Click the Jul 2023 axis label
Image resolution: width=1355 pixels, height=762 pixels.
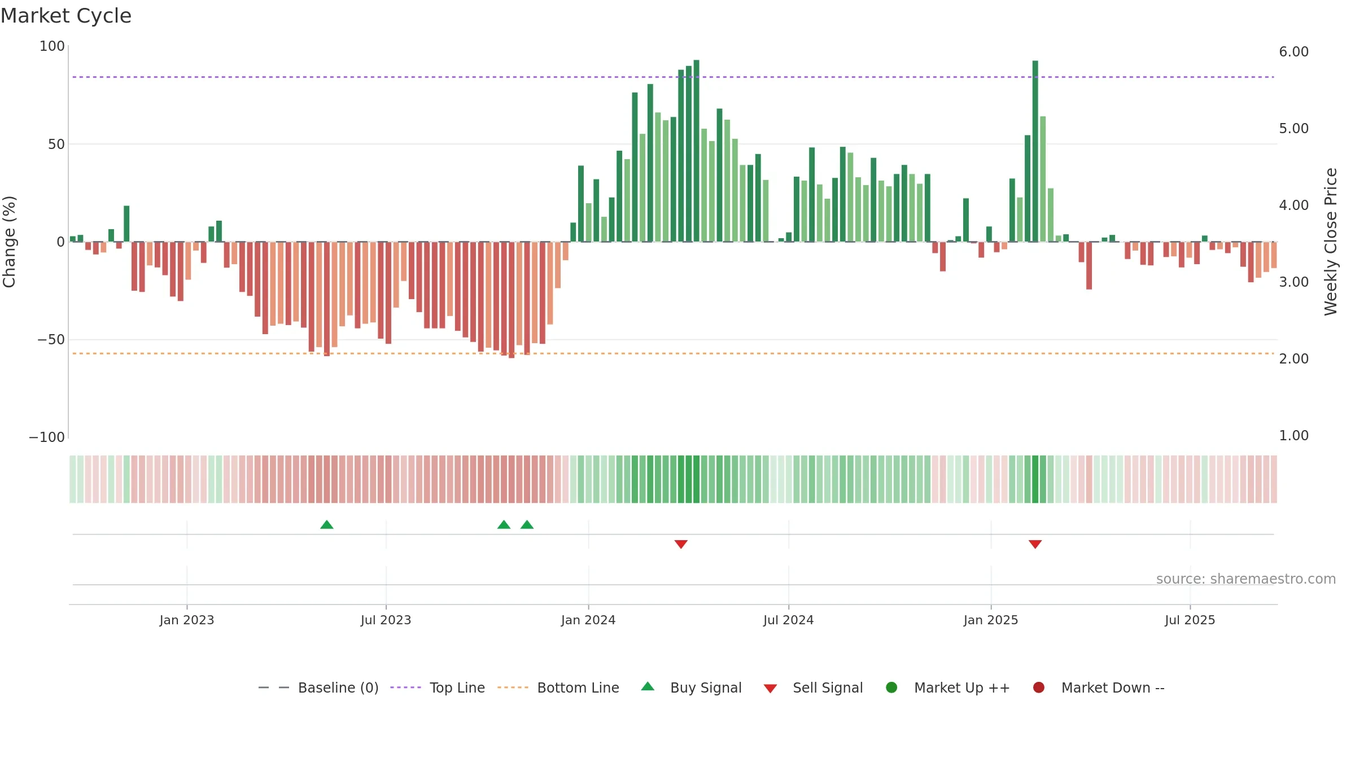click(386, 620)
